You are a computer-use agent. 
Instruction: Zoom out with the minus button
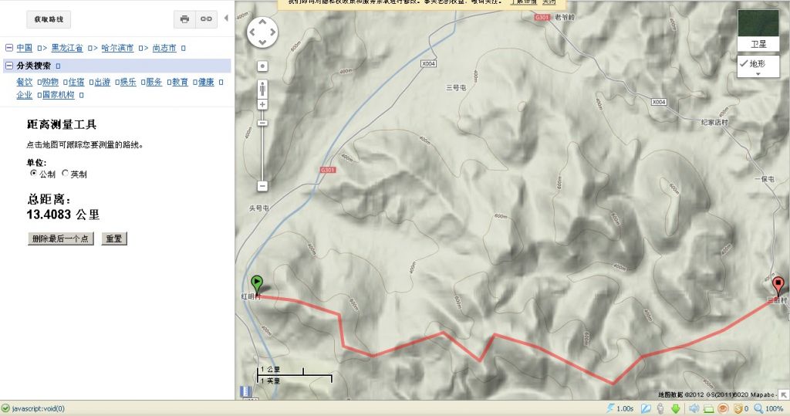(262, 186)
